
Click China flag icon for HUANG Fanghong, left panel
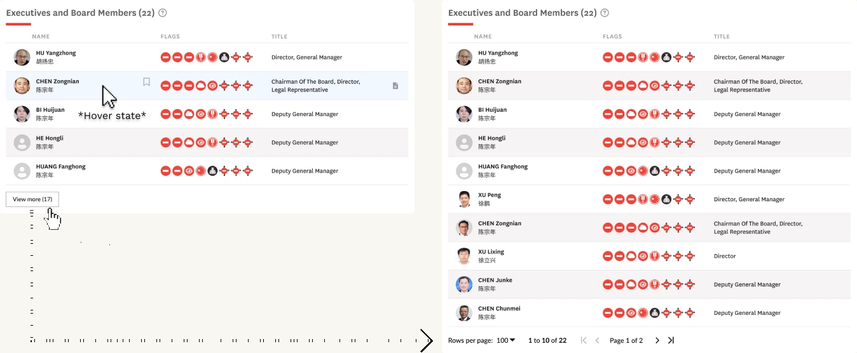[x=201, y=171]
